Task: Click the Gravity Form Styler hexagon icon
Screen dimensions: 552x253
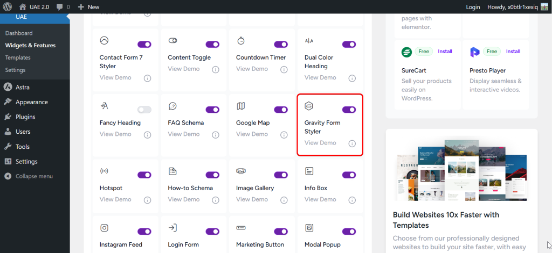Action: pos(309,106)
